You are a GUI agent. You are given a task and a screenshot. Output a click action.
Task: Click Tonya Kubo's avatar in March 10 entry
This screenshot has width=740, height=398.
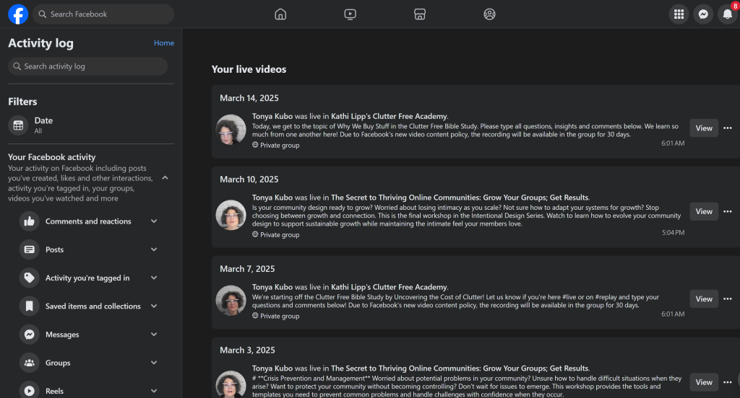(x=231, y=216)
